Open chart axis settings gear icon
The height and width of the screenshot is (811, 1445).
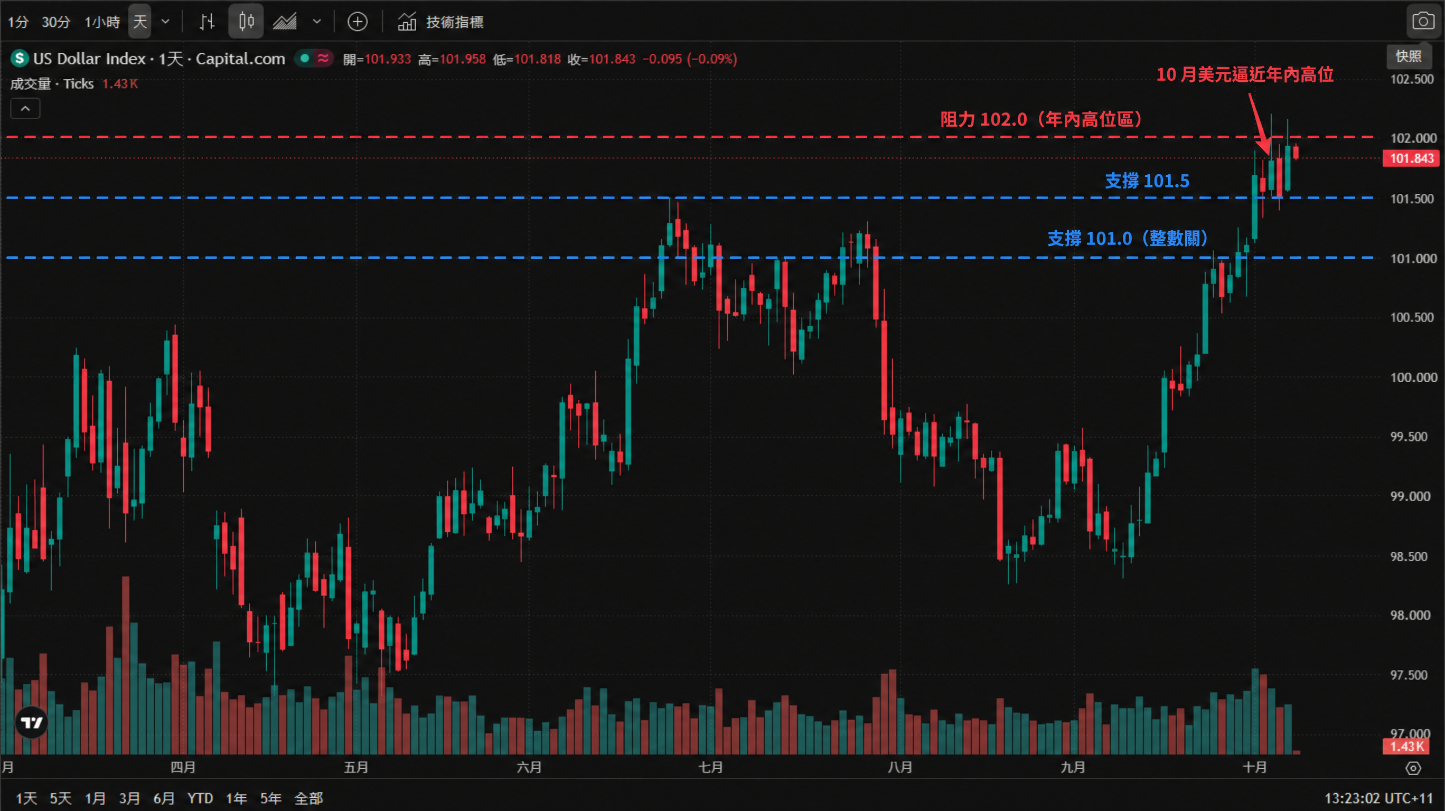pos(1413,768)
